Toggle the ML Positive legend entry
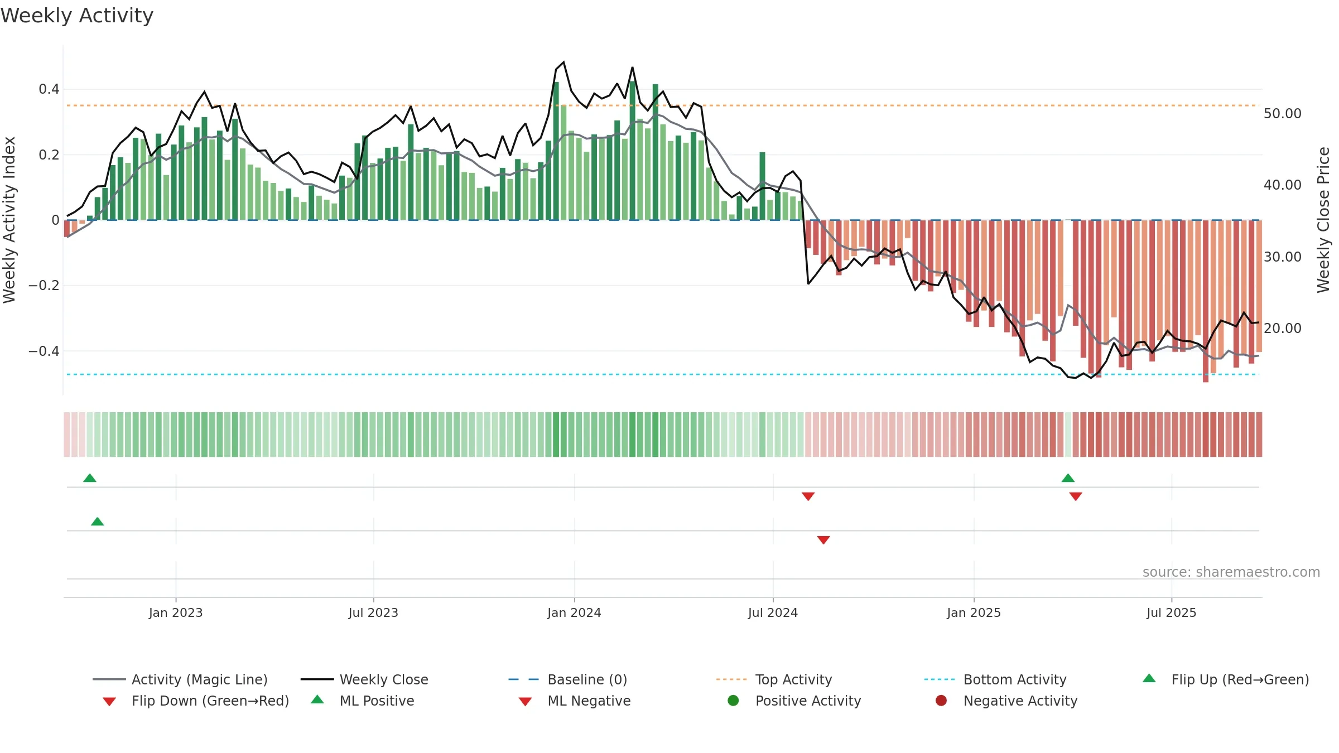The width and height of the screenshot is (1339, 753). tap(363, 701)
